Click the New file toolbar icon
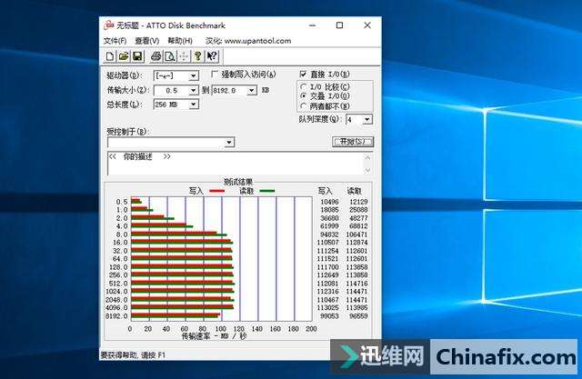The height and width of the screenshot is (379, 582). [110, 56]
